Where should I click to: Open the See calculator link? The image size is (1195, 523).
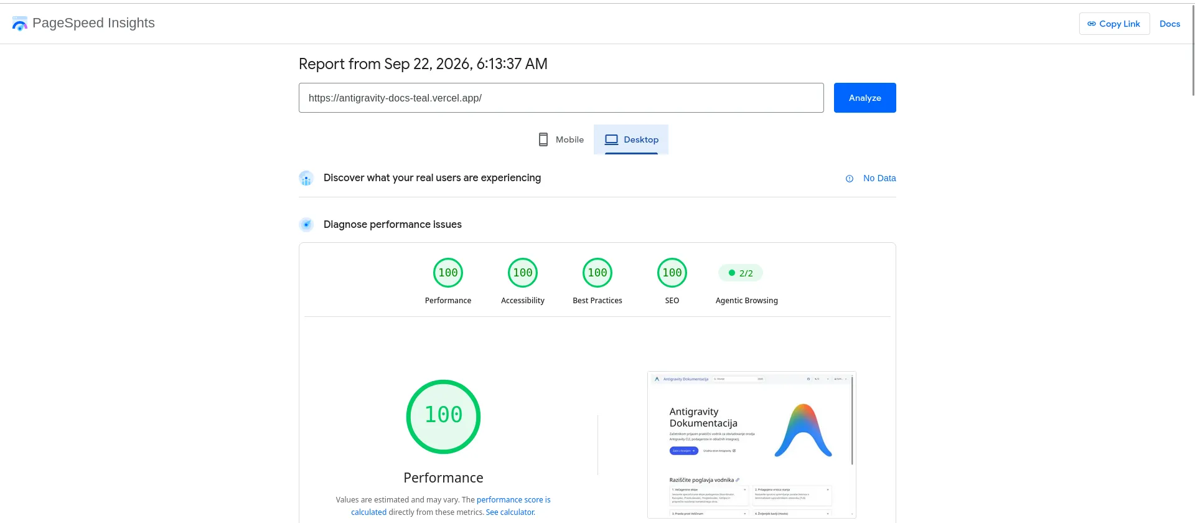click(x=510, y=512)
